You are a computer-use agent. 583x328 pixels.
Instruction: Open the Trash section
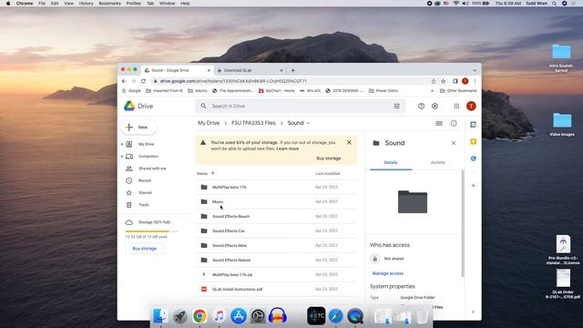click(x=144, y=205)
